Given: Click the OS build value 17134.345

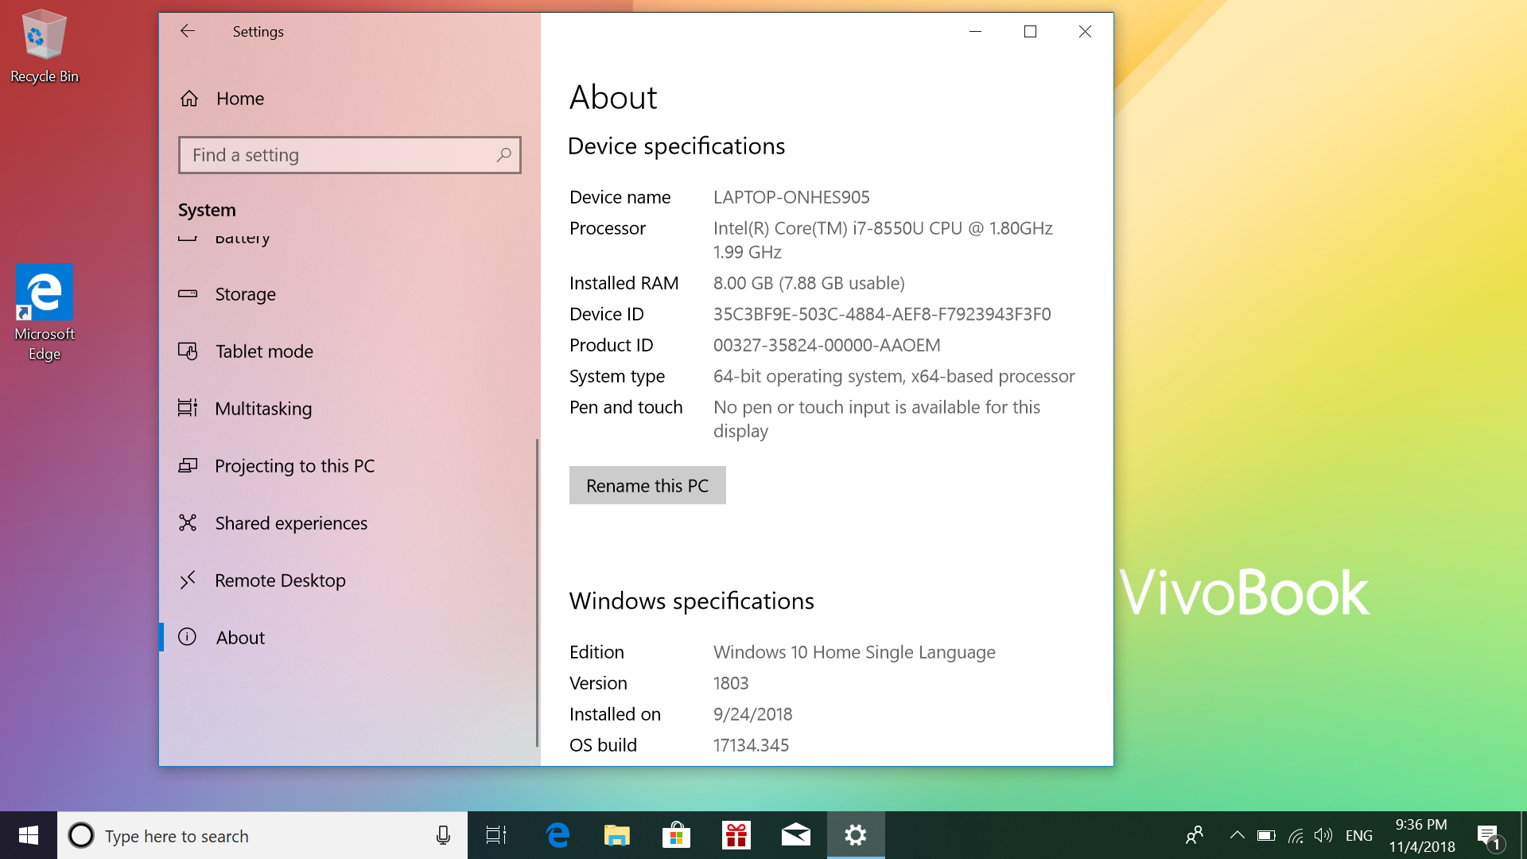Looking at the screenshot, I should [x=751, y=745].
